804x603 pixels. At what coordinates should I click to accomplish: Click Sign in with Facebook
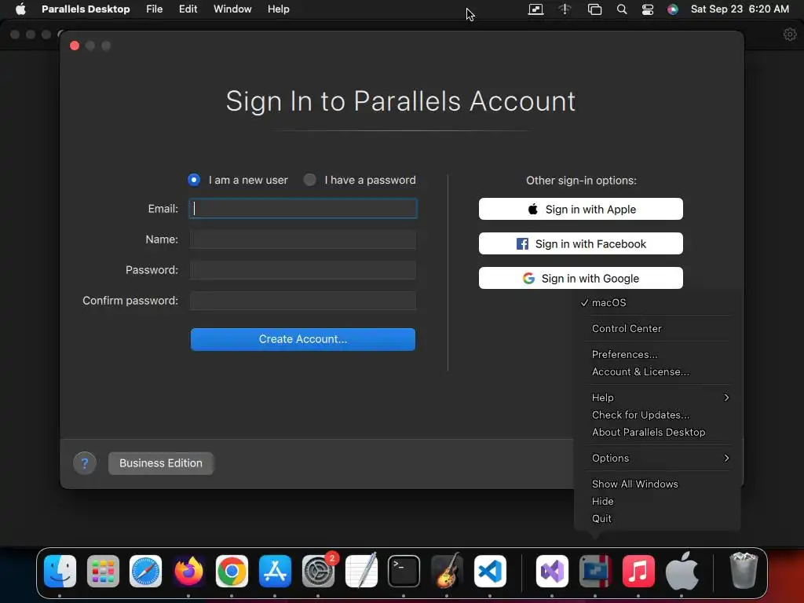tap(580, 243)
